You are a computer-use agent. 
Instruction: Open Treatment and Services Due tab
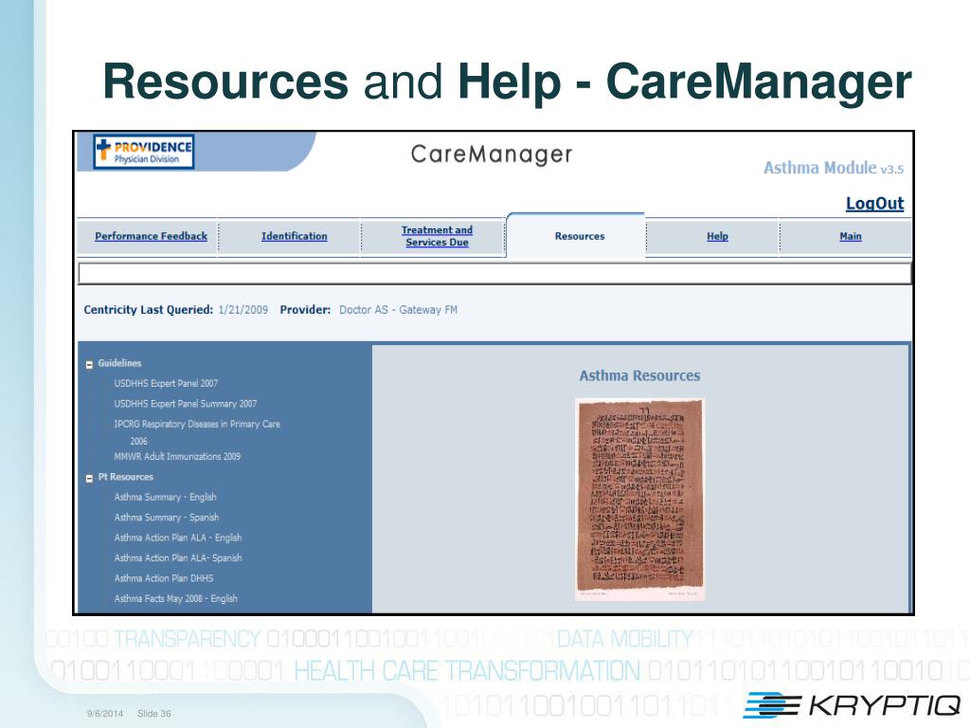point(437,236)
